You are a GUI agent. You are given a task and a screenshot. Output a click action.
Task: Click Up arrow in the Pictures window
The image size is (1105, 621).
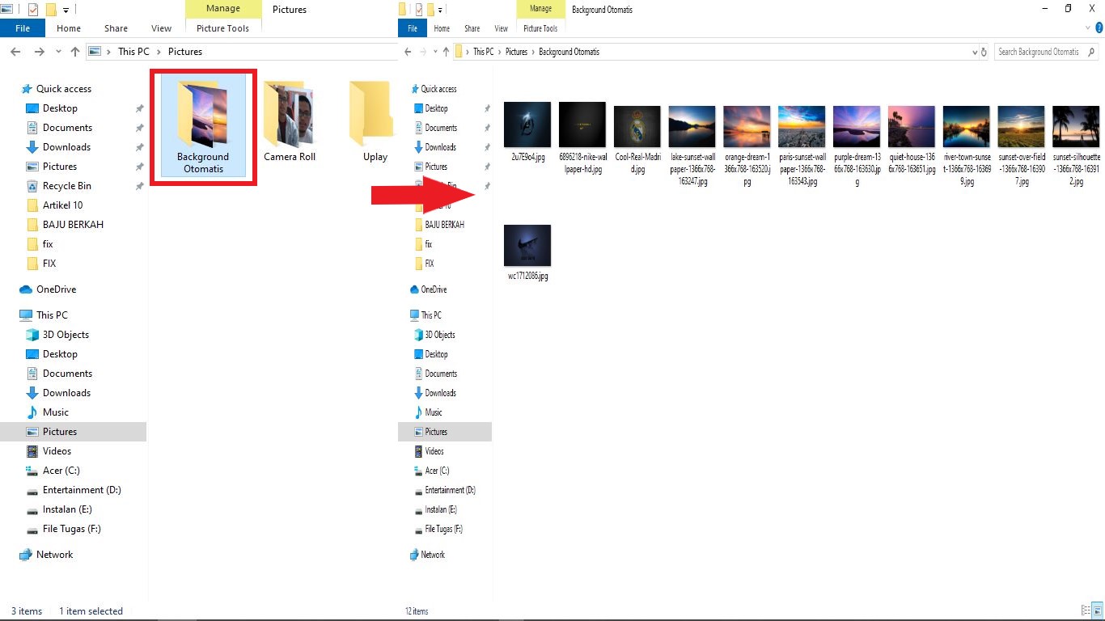(x=75, y=52)
